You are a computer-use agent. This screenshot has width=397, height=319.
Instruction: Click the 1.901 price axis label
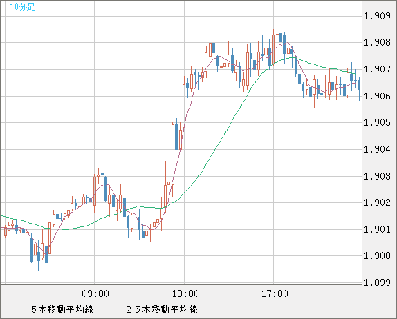[377, 229]
